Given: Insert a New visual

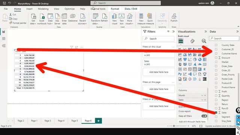Looking at the screenshot, I should click(114, 19).
